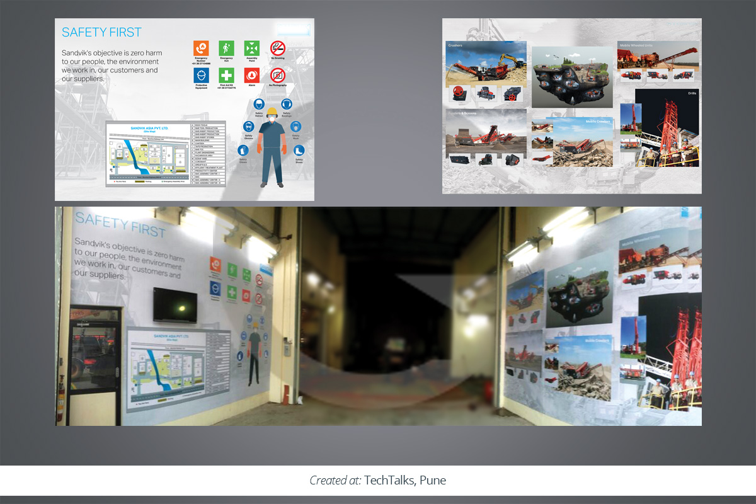Select the Safety Glasses circle icon
This screenshot has width=756, height=504.
248,127
